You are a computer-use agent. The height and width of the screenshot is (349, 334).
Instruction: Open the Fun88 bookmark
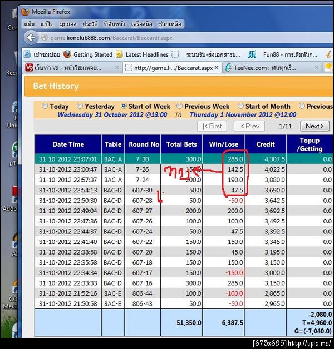282,54
